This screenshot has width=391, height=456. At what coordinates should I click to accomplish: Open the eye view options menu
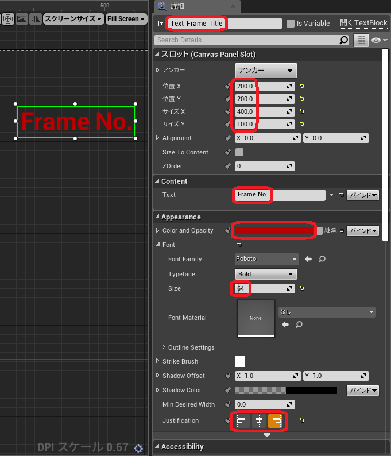[x=379, y=40]
